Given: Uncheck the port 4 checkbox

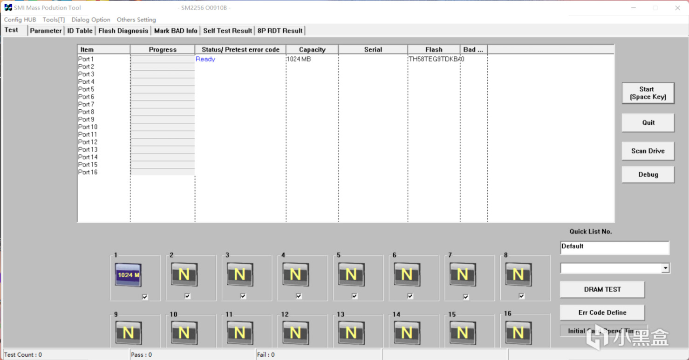Looking at the screenshot, I should tap(299, 296).
